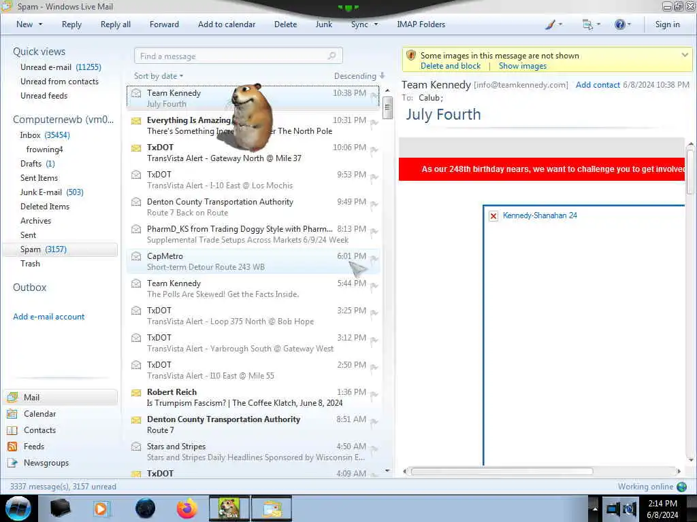Click the Mail icon in the bottom navigation
697x522 pixels.
pos(12,397)
